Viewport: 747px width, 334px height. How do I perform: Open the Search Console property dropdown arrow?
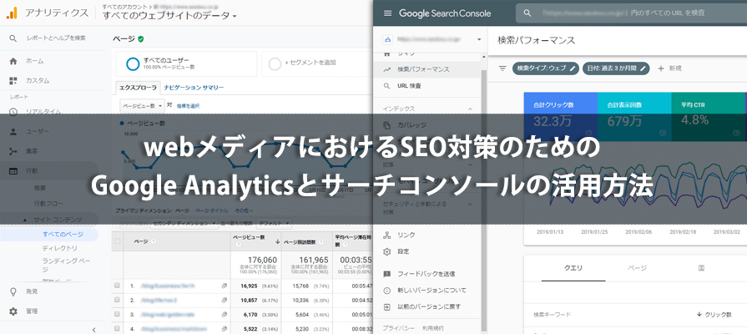(x=479, y=39)
